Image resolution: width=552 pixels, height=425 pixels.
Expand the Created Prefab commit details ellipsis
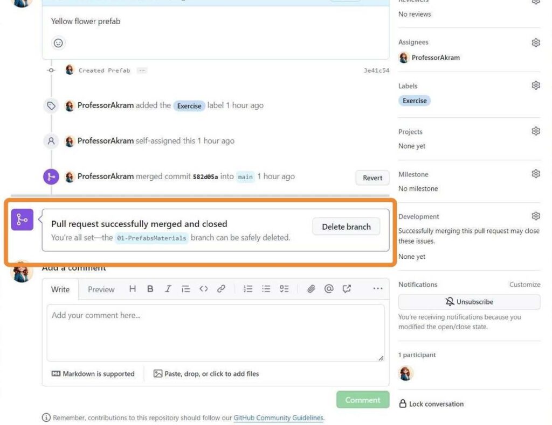point(142,70)
